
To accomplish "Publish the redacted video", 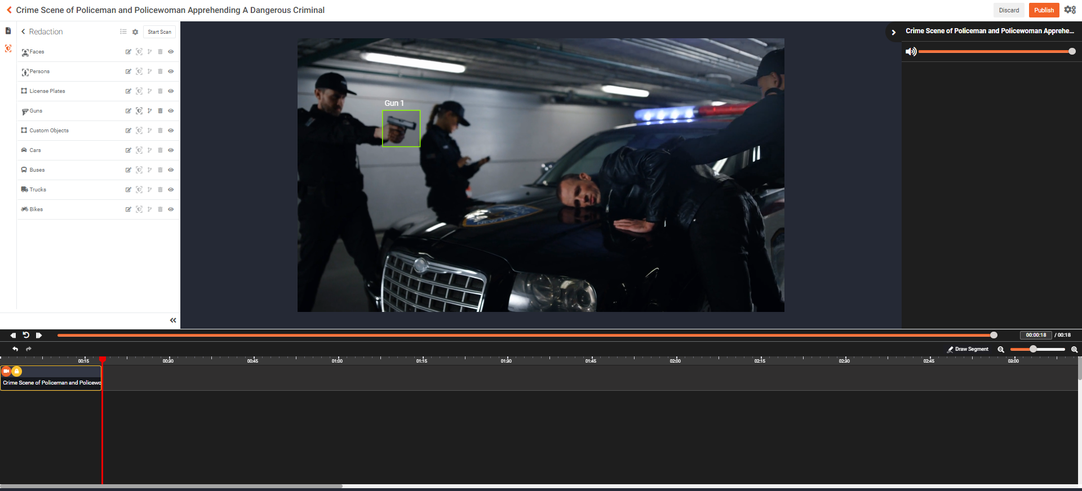I will pyautogui.click(x=1044, y=10).
